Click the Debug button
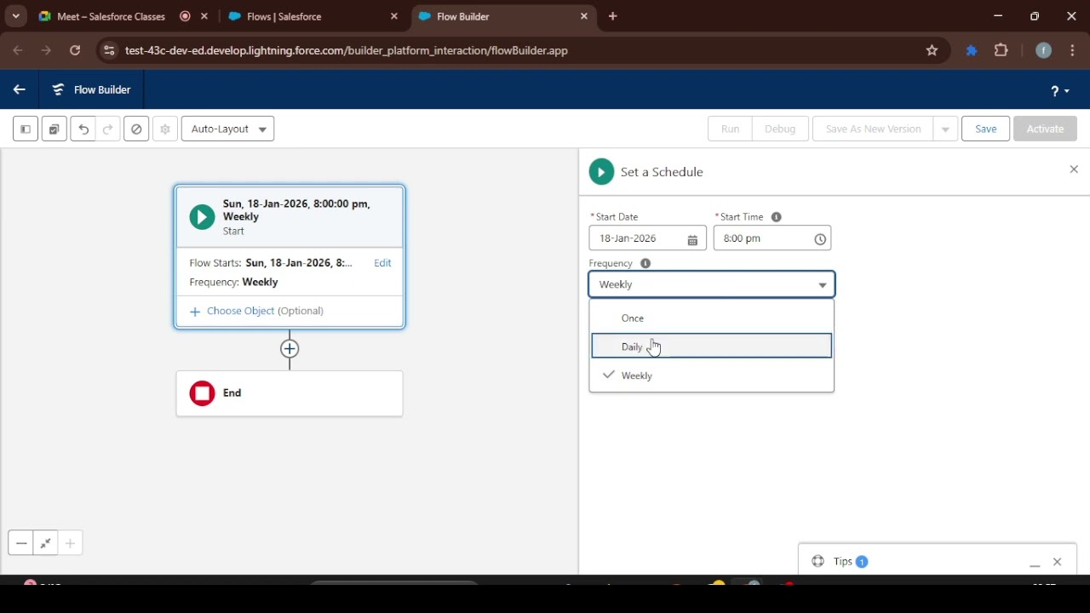This screenshot has height=613, width=1090. [780, 129]
